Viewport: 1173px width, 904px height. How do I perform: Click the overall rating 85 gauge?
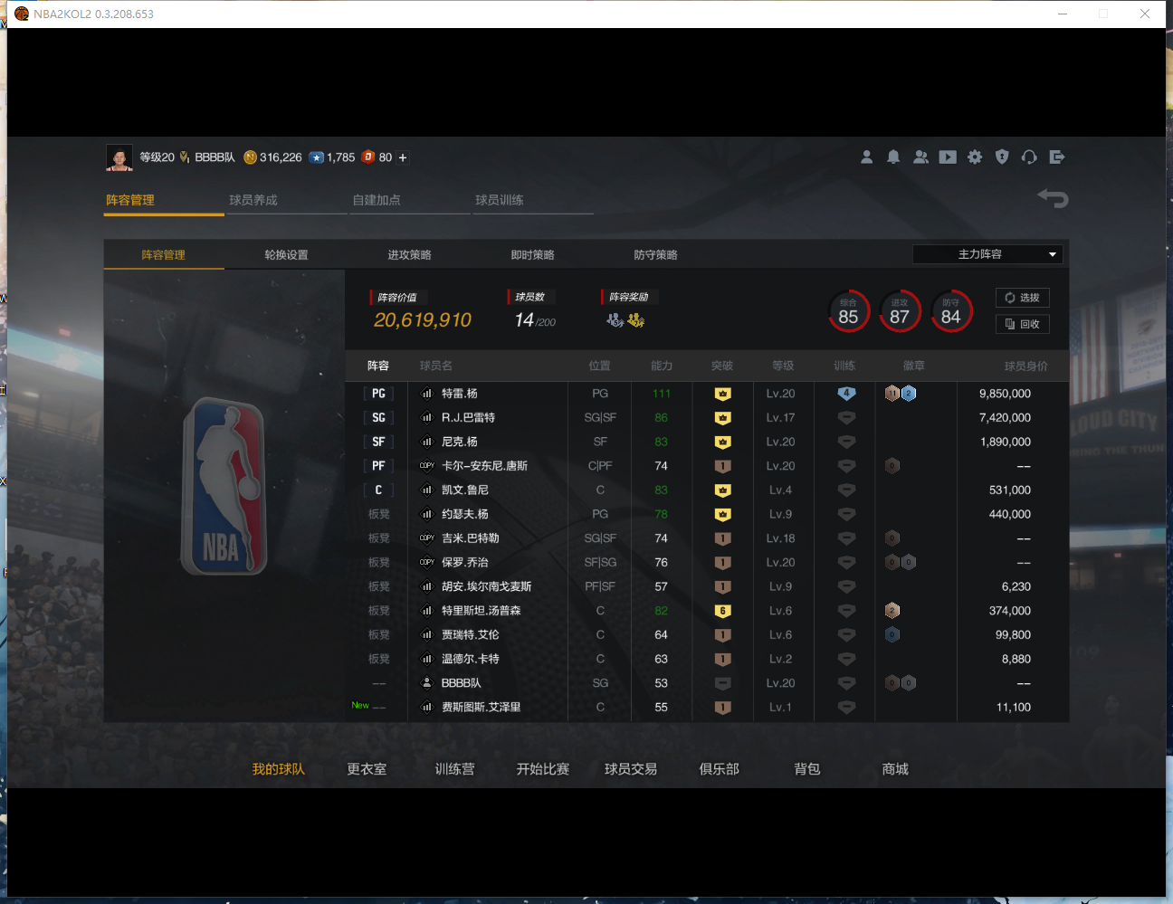848,311
